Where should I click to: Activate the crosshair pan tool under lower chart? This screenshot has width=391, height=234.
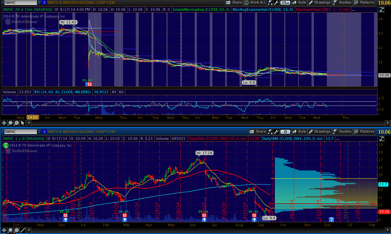pos(4,230)
